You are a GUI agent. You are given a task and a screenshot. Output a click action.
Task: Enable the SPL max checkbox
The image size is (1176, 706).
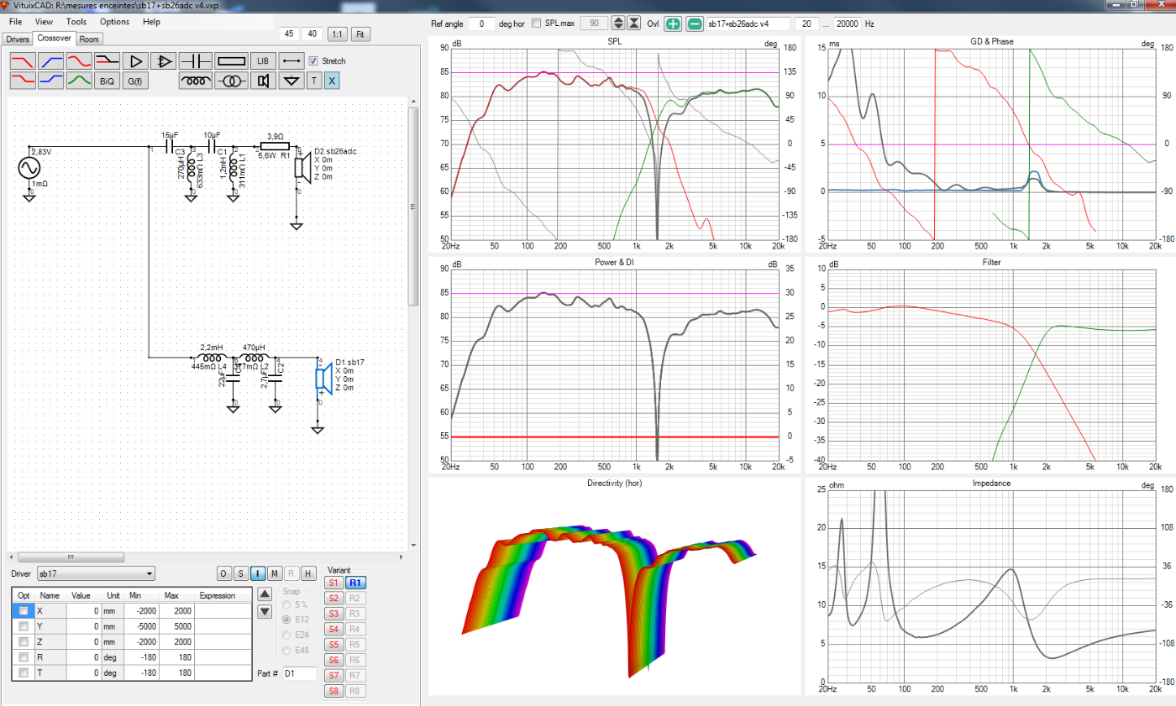click(538, 24)
